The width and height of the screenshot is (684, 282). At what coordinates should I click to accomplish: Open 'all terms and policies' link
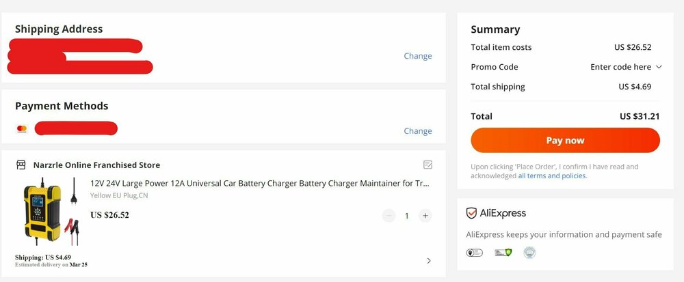point(552,175)
